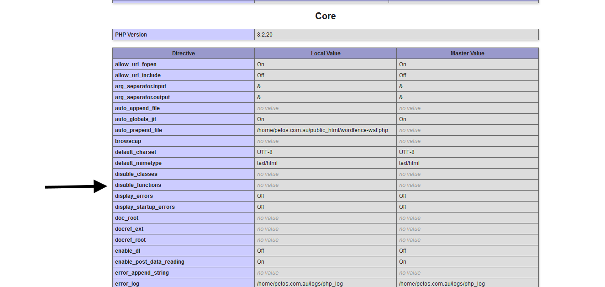Select the docref_ext directive name

[x=129, y=229]
